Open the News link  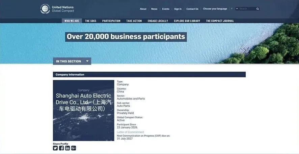(x=154, y=9)
